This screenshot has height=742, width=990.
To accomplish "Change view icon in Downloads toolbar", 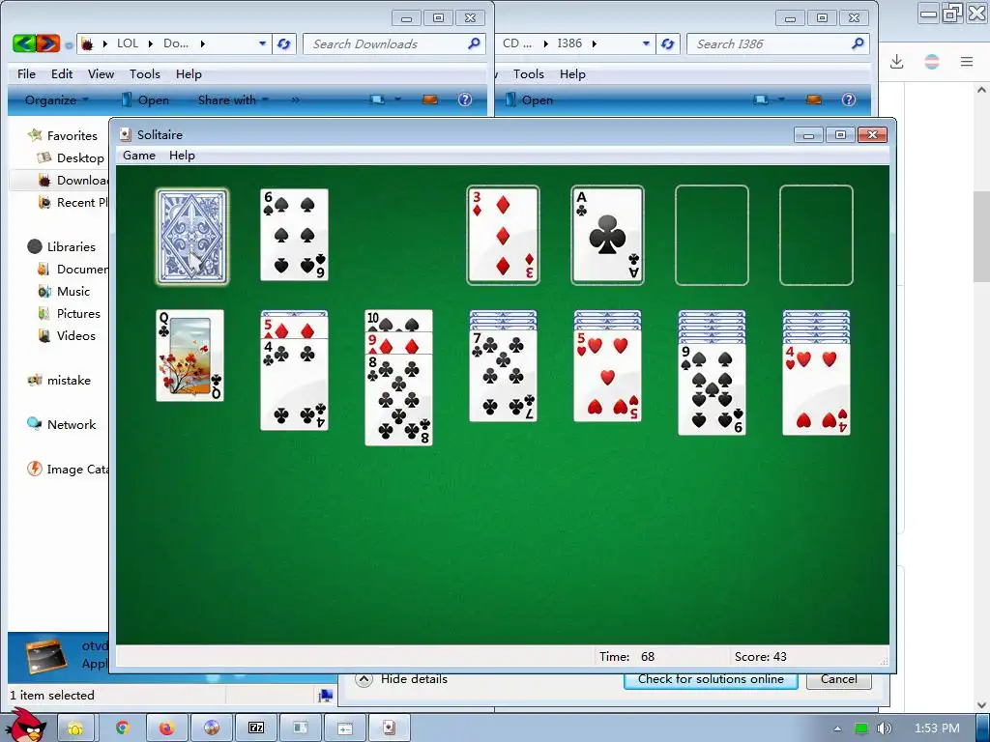I will (x=378, y=100).
